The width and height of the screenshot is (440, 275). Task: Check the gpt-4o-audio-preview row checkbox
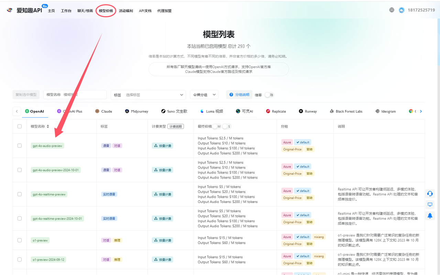[x=20, y=146]
